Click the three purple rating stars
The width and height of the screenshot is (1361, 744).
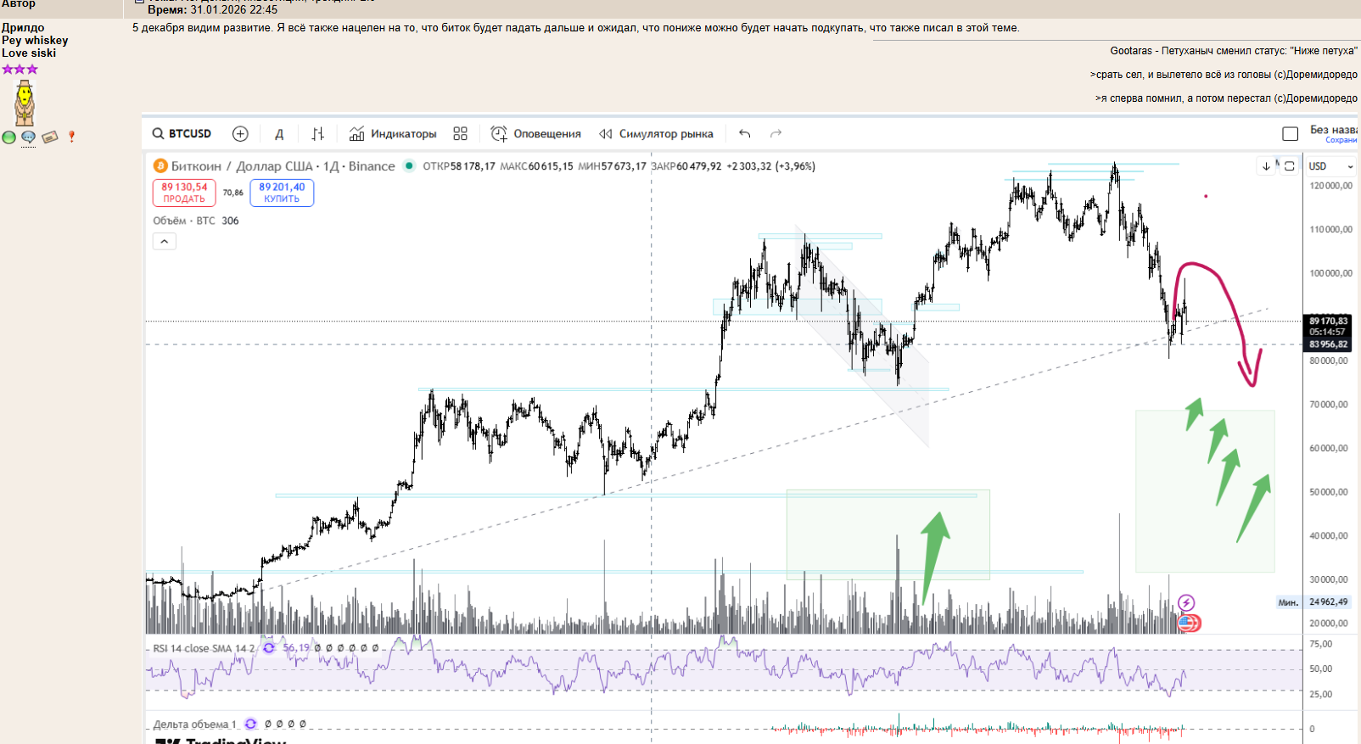coord(20,70)
